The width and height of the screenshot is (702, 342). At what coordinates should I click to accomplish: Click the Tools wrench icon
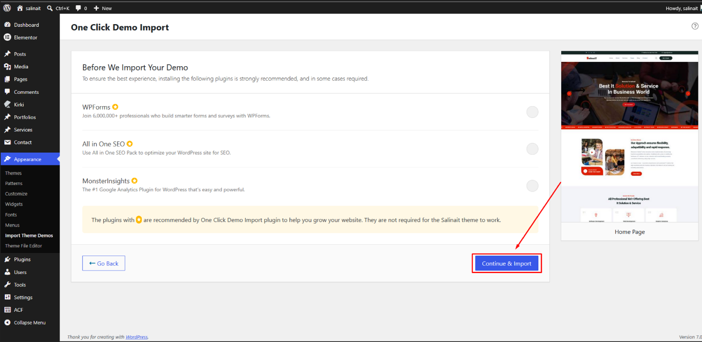(7, 285)
